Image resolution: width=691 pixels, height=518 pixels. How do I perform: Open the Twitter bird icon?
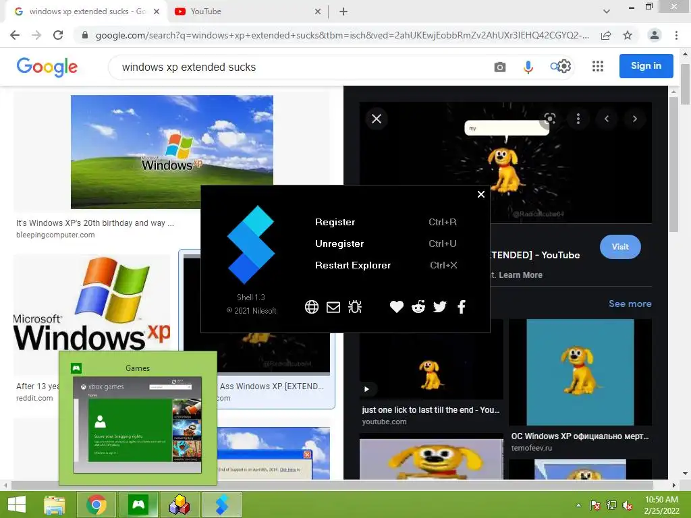440,307
